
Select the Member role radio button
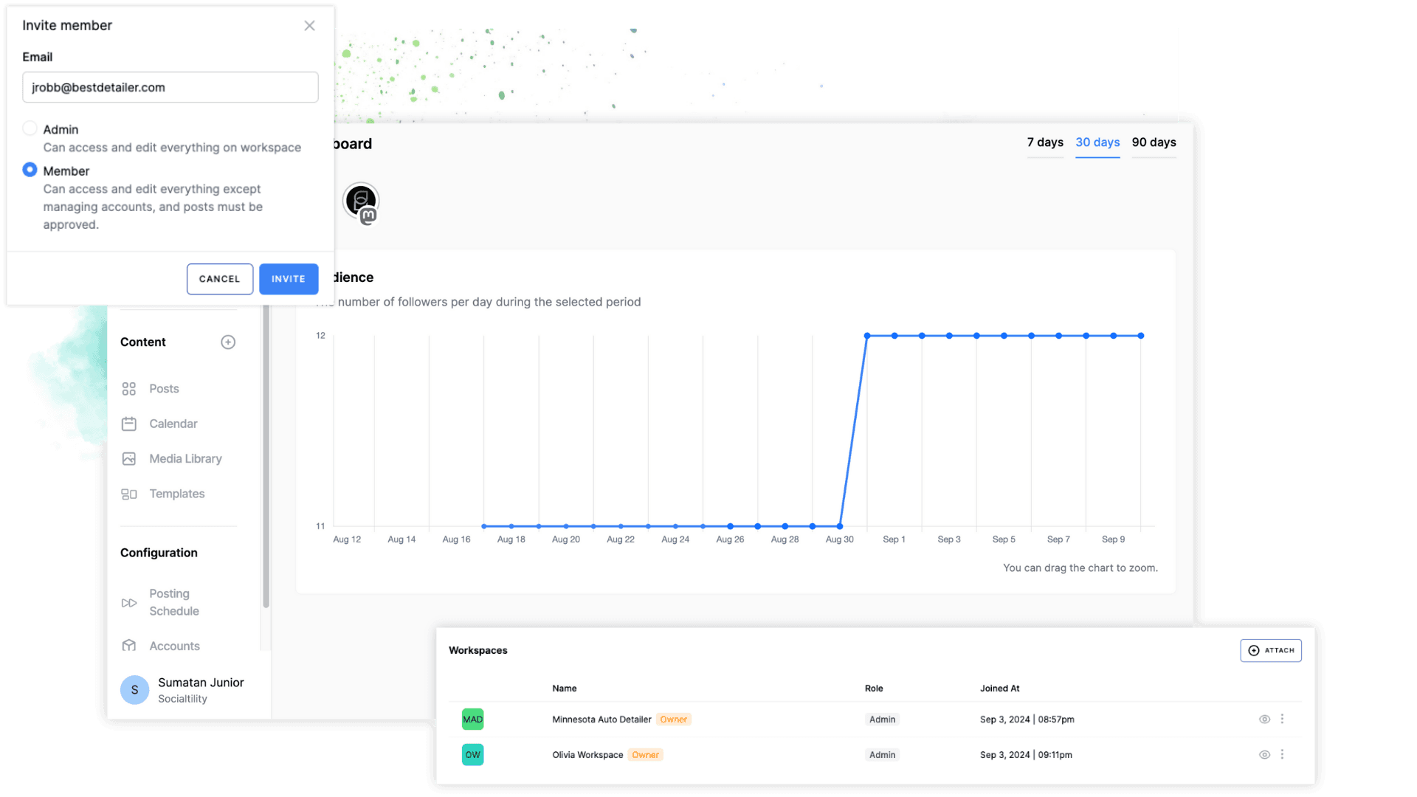point(30,170)
